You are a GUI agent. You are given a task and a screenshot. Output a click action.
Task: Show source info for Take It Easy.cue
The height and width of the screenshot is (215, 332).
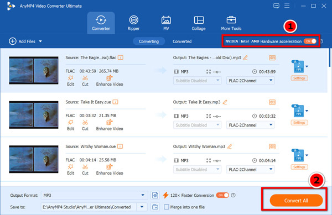point(116,102)
